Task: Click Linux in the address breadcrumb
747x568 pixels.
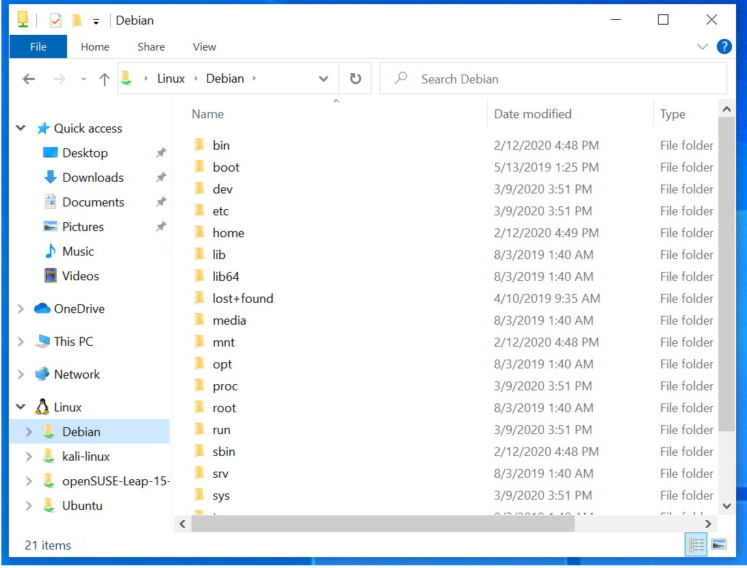Action: pos(170,79)
